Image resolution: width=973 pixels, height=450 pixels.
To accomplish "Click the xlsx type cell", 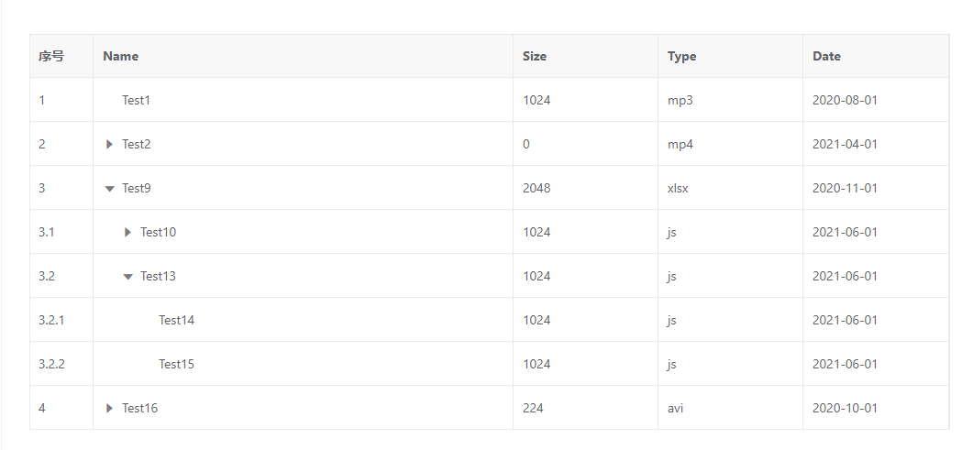I will click(x=678, y=188).
